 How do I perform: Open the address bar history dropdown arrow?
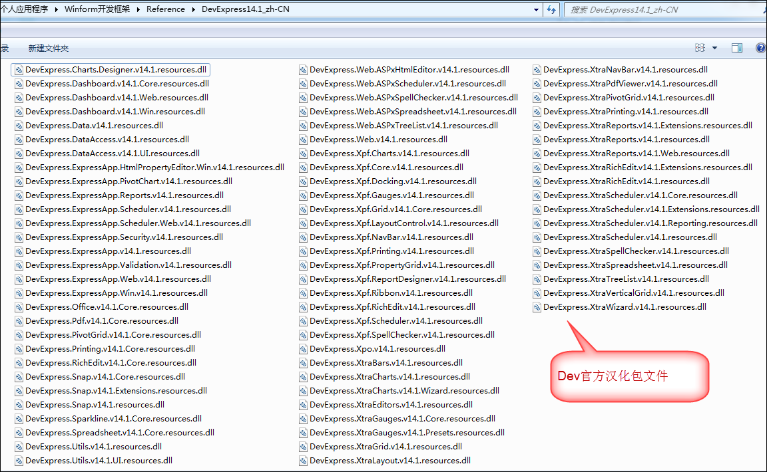point(536,10)
